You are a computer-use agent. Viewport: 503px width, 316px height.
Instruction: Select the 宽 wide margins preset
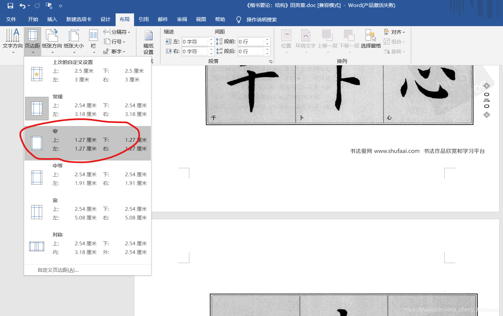(x=87, y=212)
